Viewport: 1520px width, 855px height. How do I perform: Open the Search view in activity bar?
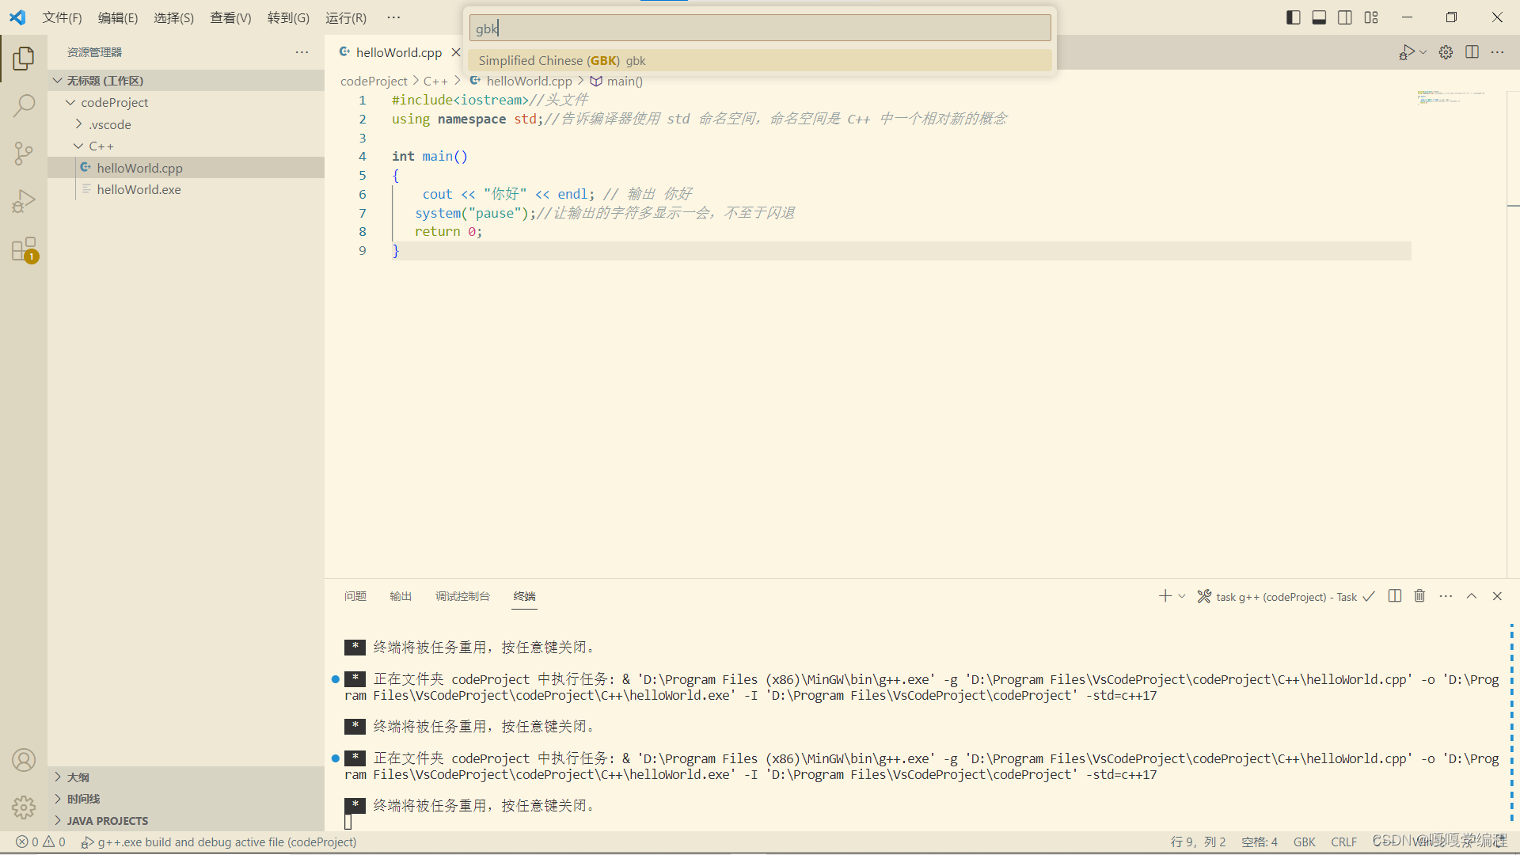pyautogui.click(x=24, y=105)
